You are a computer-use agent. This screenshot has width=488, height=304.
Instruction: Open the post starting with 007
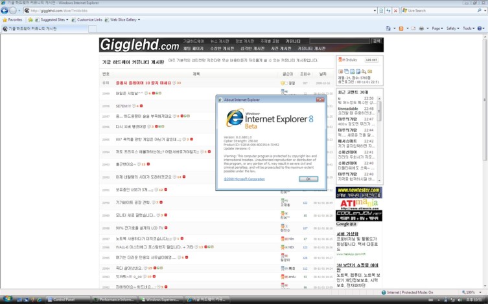pyautogui.click(x=148, y=140)
